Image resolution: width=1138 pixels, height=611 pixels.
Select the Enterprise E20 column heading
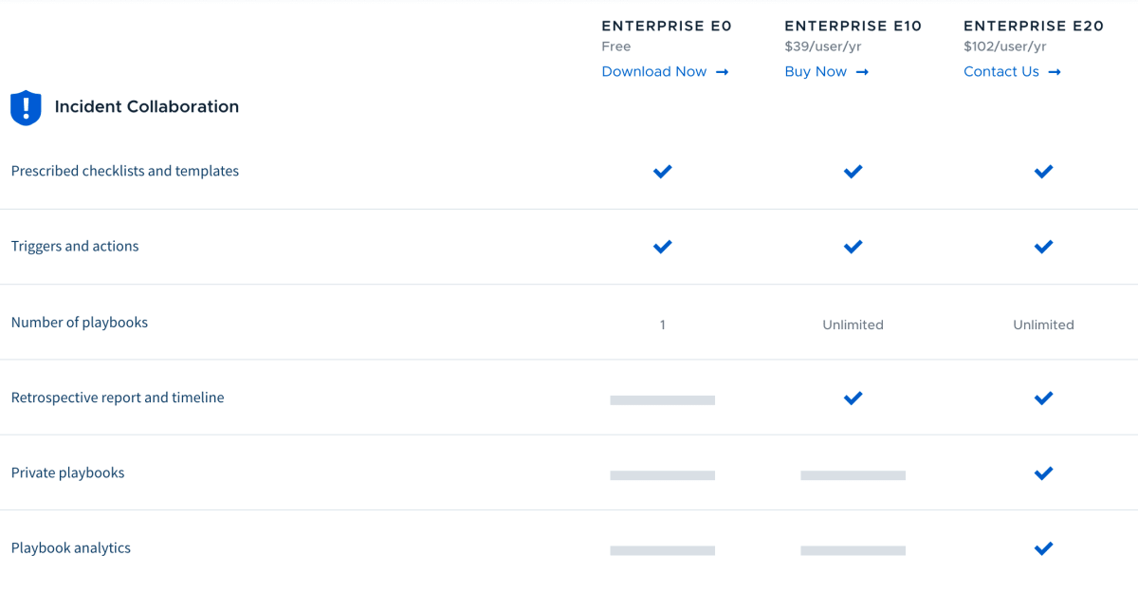point(1034,27)
